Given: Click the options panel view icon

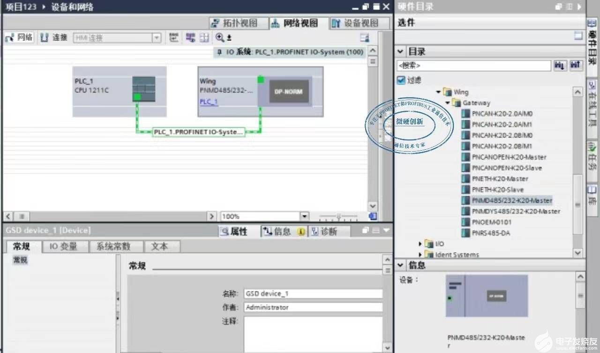Looking at the screenshot, I should (x=578, y=36).
